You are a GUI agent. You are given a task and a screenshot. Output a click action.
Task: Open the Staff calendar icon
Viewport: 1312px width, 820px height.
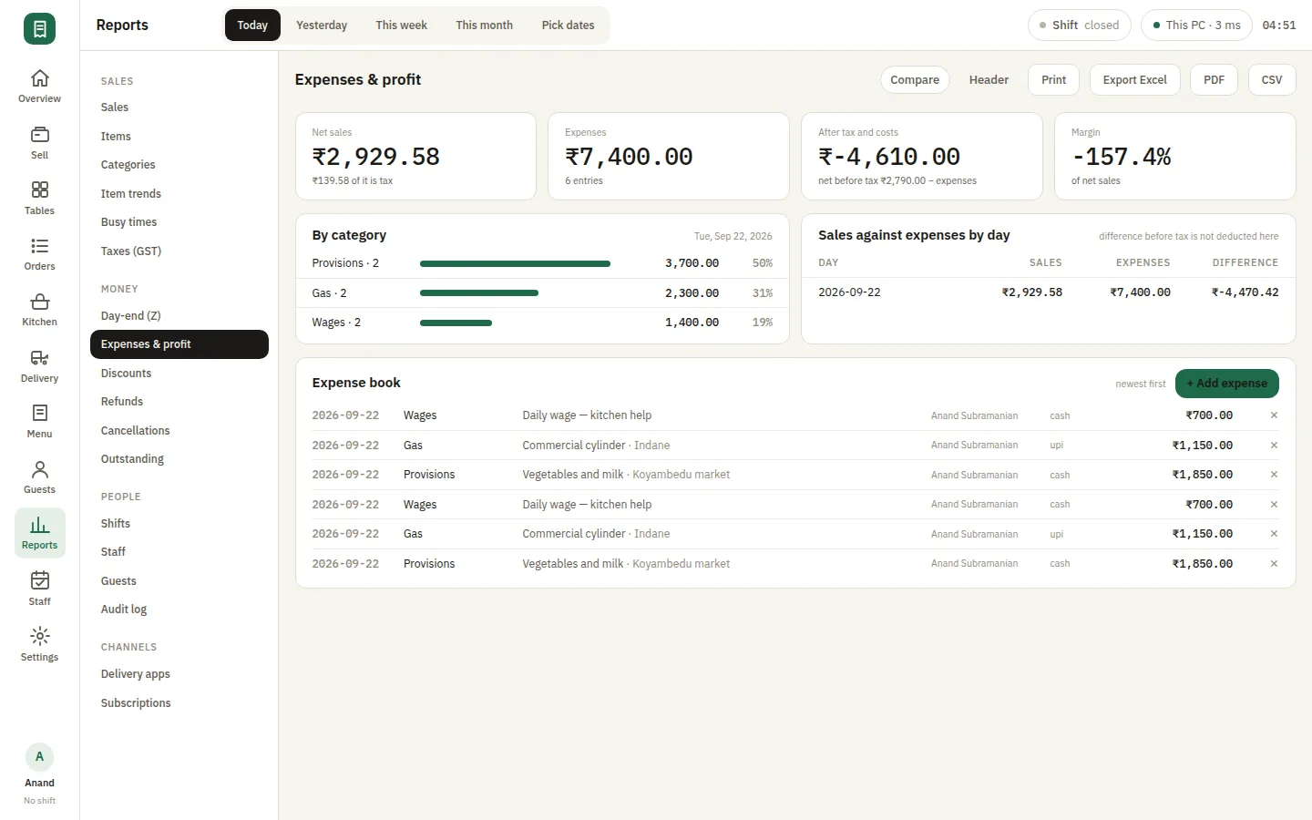click(x=39, y=589)
